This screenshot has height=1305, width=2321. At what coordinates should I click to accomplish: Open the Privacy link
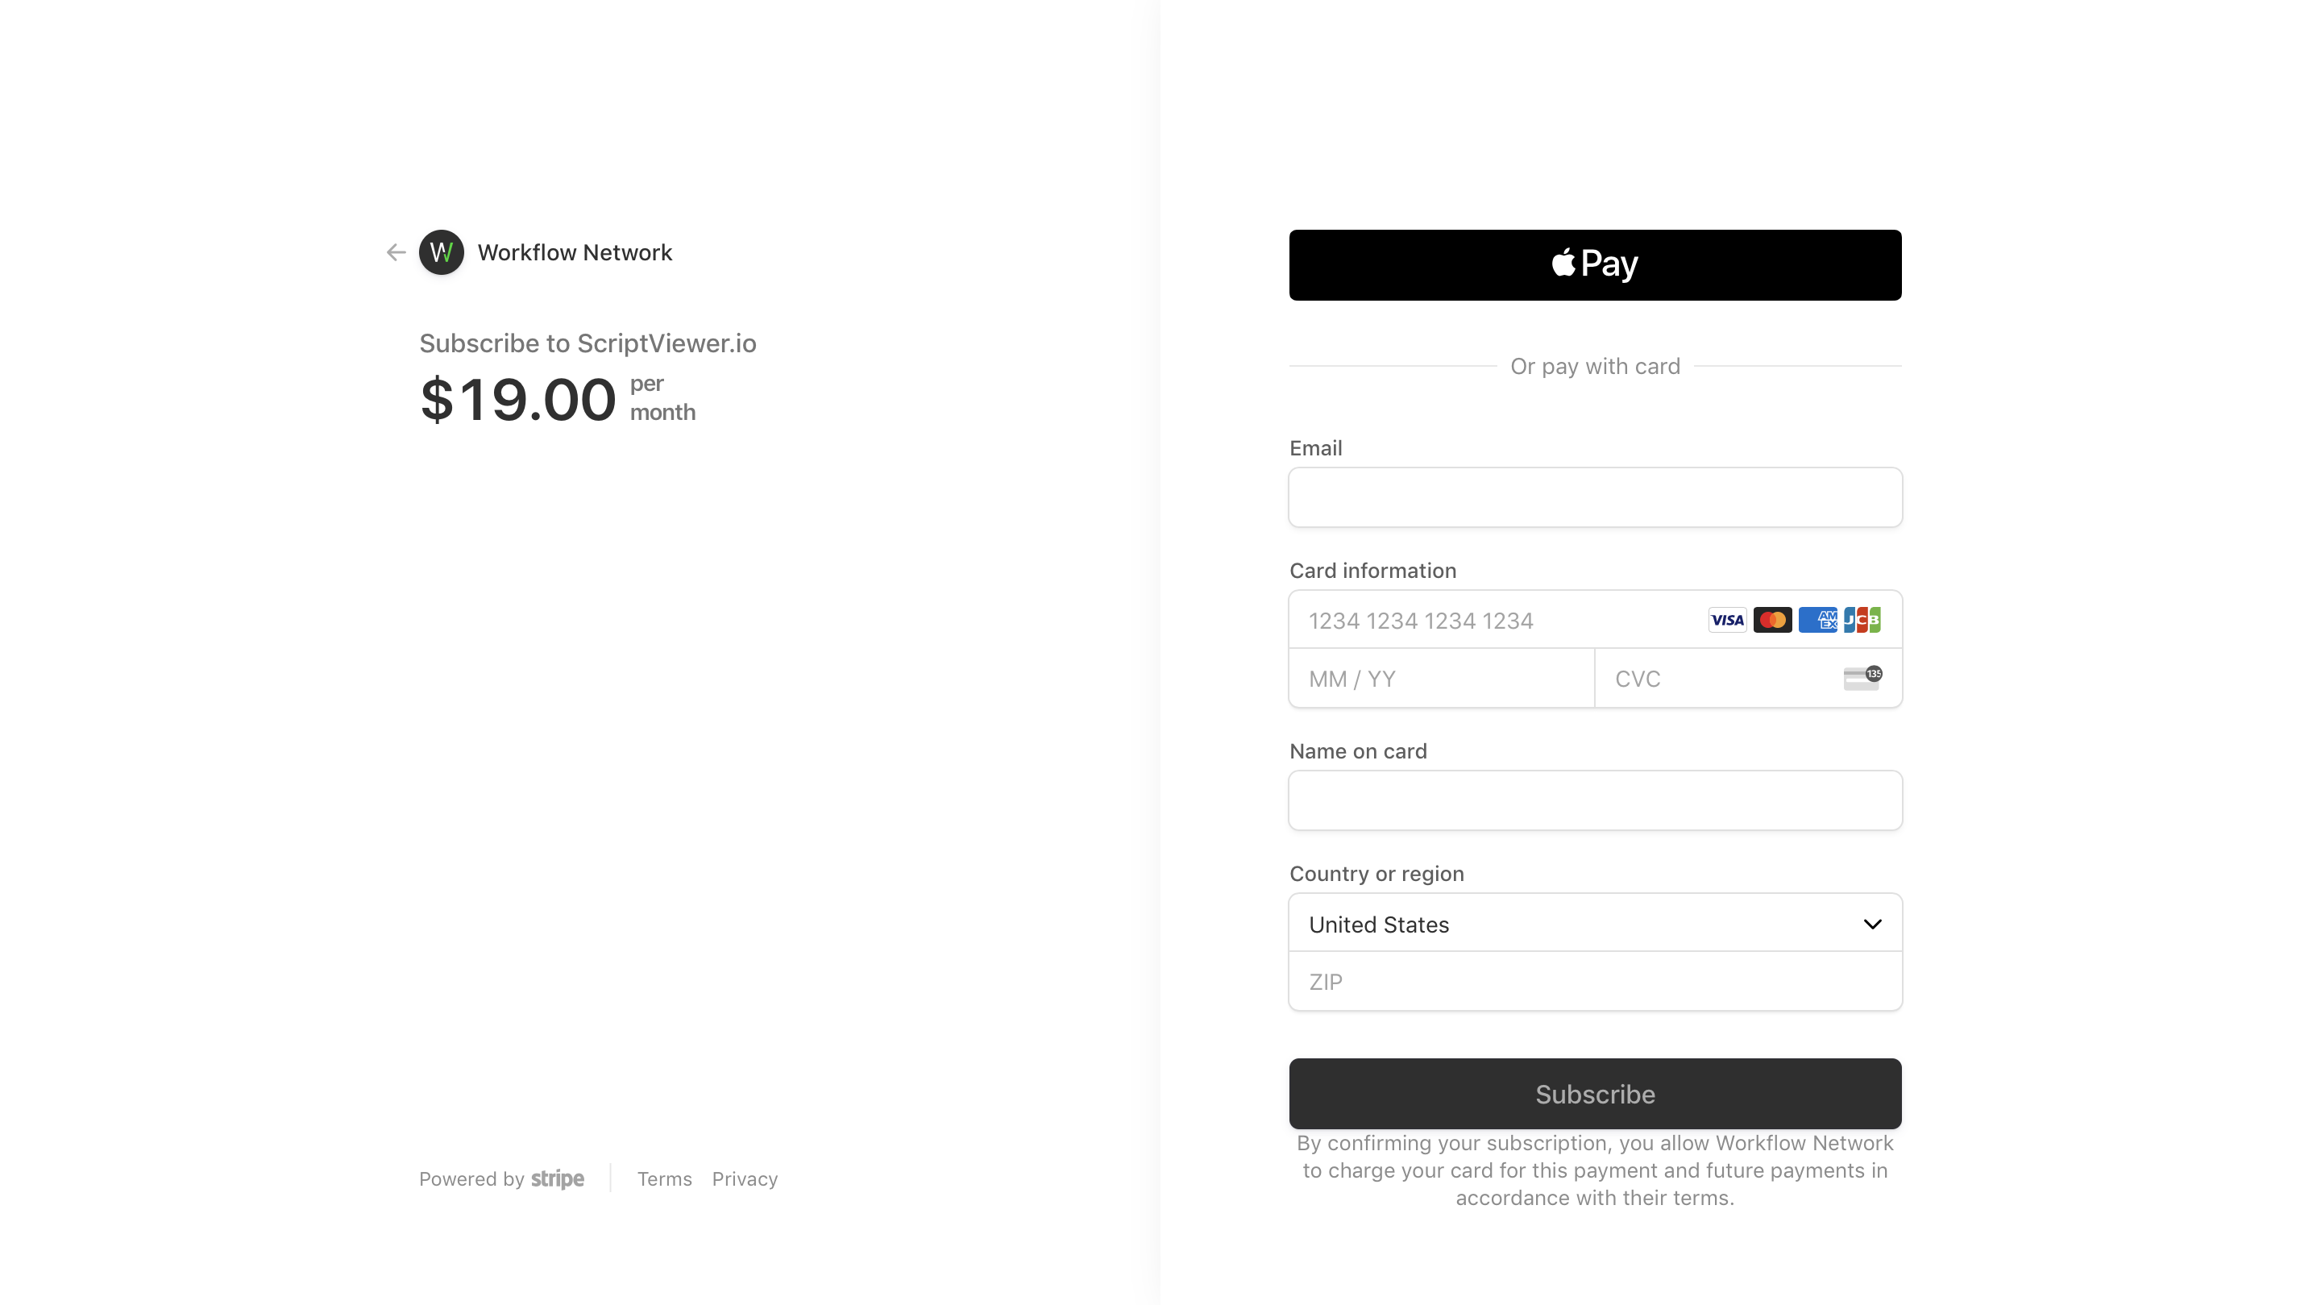coord(744,1178)
